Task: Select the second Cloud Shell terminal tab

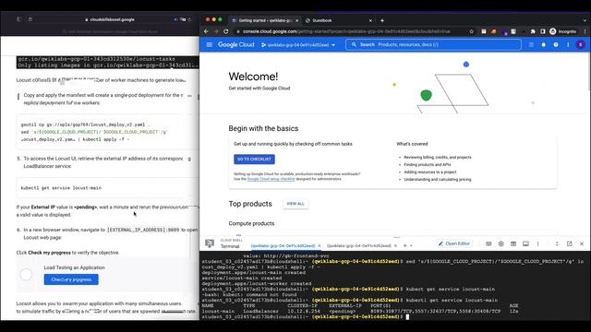Action: tap(359, 246)
